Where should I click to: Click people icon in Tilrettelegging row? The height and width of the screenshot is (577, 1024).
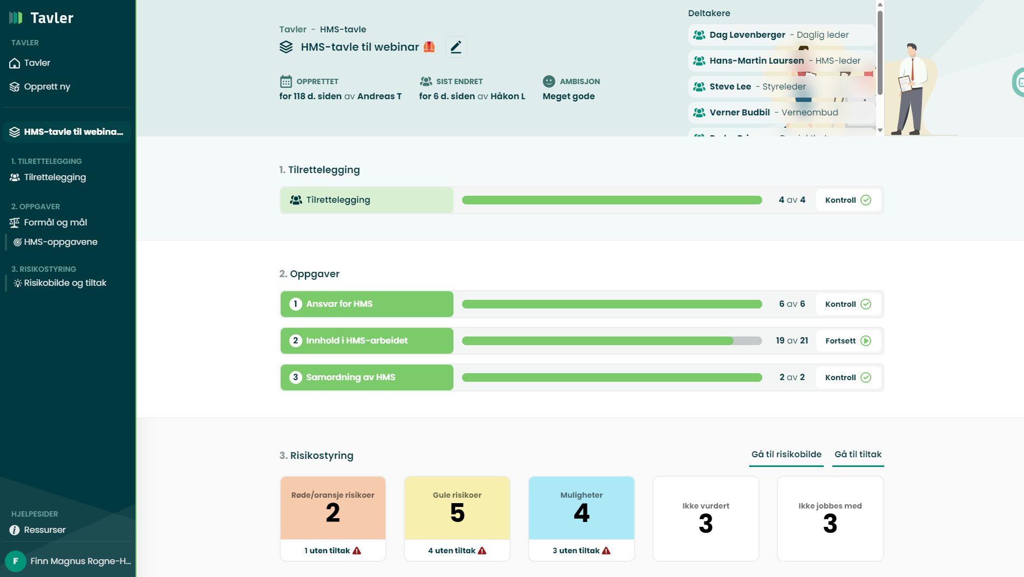(x=296, y=200)
